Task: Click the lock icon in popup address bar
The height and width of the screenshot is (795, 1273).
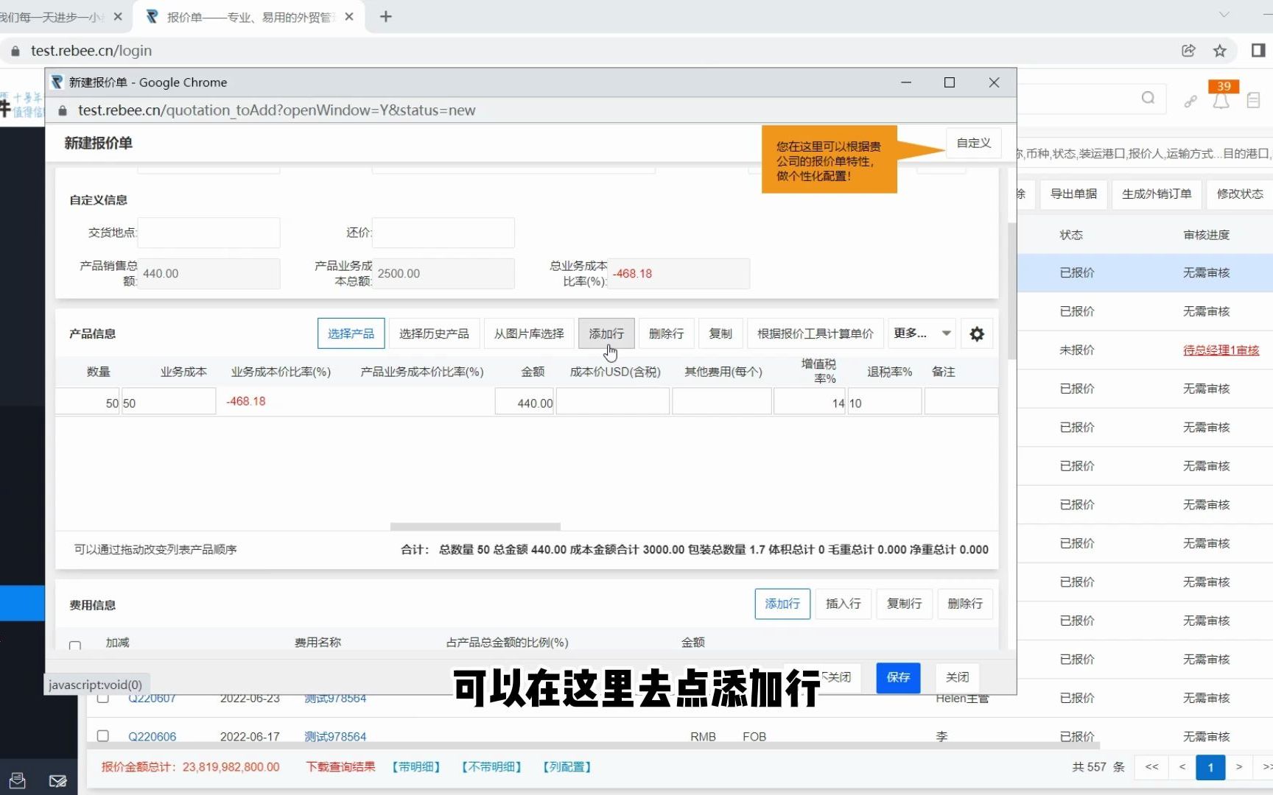Action: [x=63, y=110]
